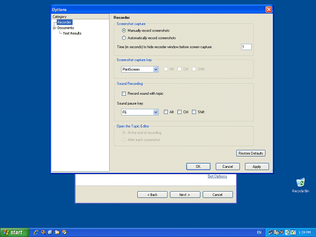Click the Category column header

click(x=80, y=16)
